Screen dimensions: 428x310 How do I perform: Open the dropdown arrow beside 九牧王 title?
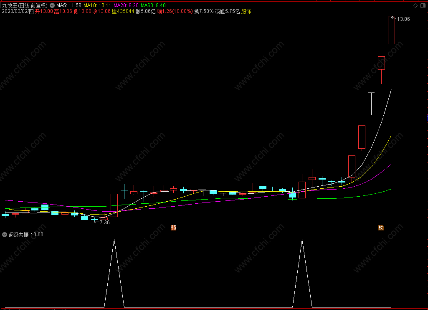click(x=52, y=5)
